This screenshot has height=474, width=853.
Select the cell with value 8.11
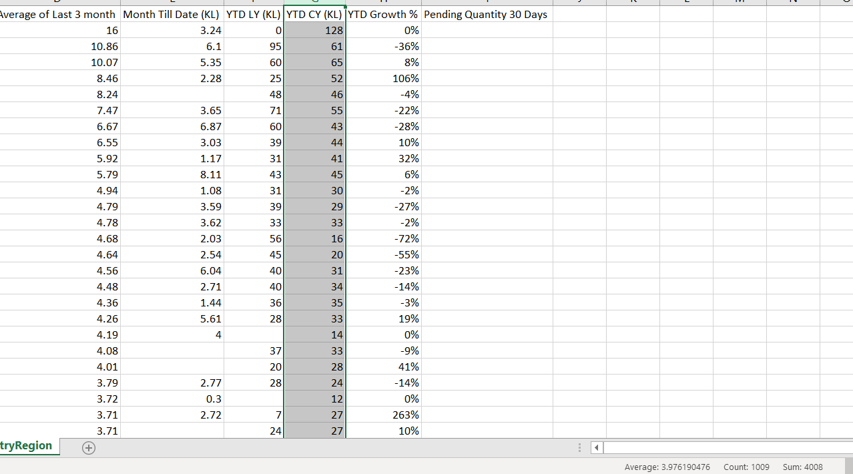[x=172, y=174]
